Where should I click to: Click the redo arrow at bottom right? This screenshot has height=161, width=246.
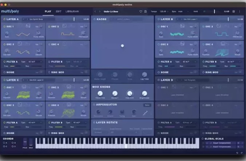(241, 153)
